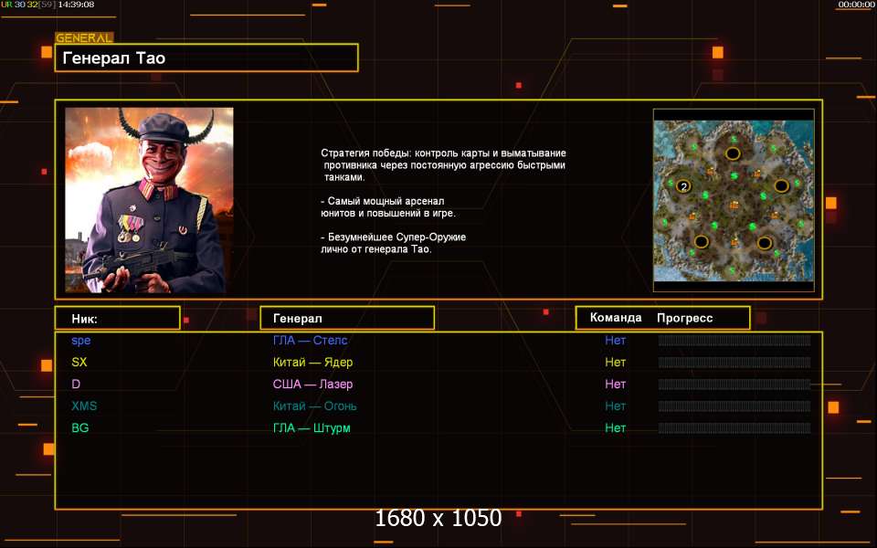The height and width of the screenshot is (548, 877).
Task: Pick the bottom-right empty start circle on the map
Action: (765, 243)
